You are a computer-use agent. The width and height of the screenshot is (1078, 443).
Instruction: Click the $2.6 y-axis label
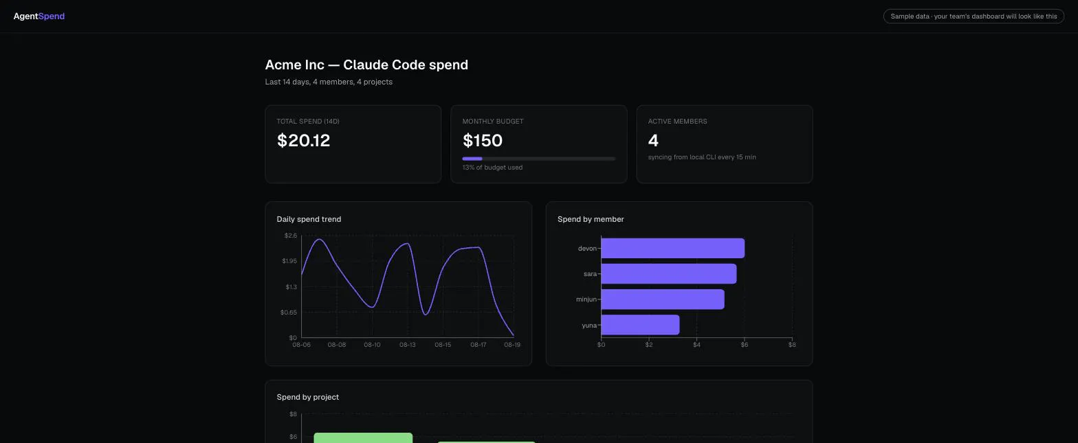coord(291,236)
